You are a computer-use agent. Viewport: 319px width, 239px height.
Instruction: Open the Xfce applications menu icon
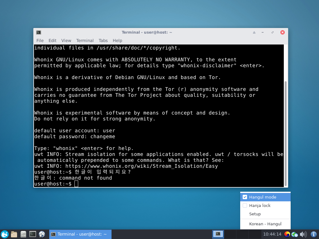pyautogui.click(x=4, y=234)
